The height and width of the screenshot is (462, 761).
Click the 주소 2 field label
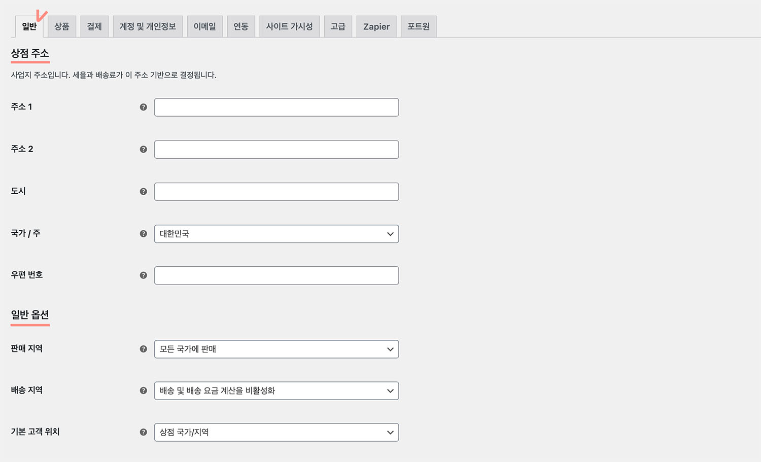click(22, 149)
